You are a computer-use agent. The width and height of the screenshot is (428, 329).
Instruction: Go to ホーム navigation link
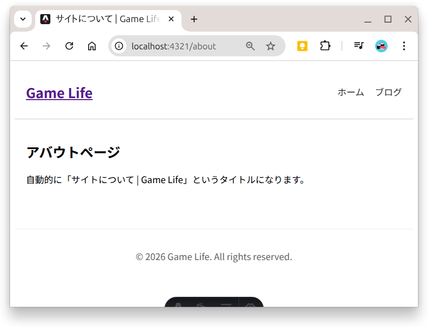(x=350, y=92)
